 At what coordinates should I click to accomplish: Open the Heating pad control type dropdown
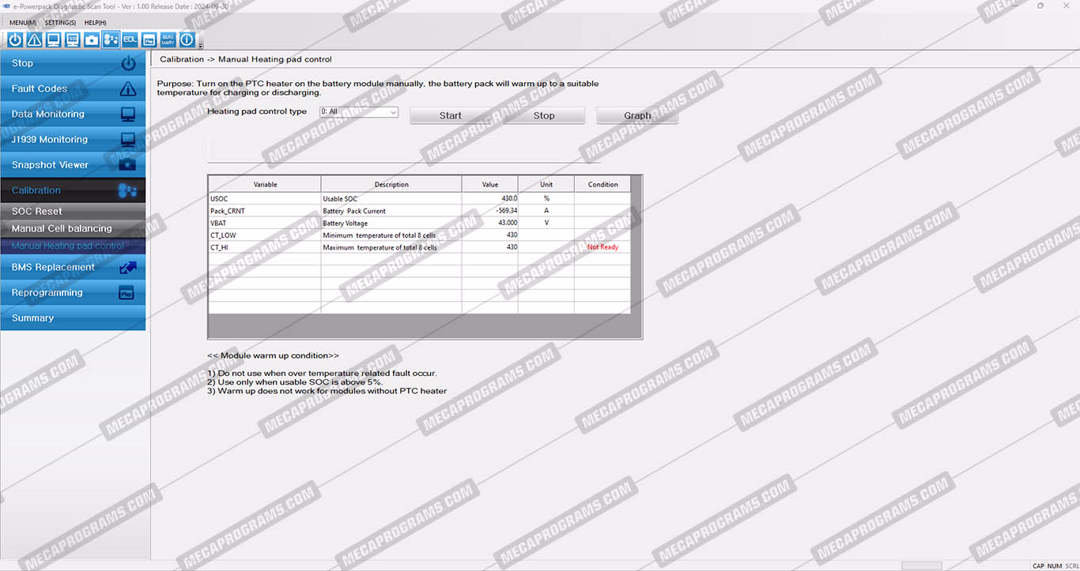pos(358,112)
